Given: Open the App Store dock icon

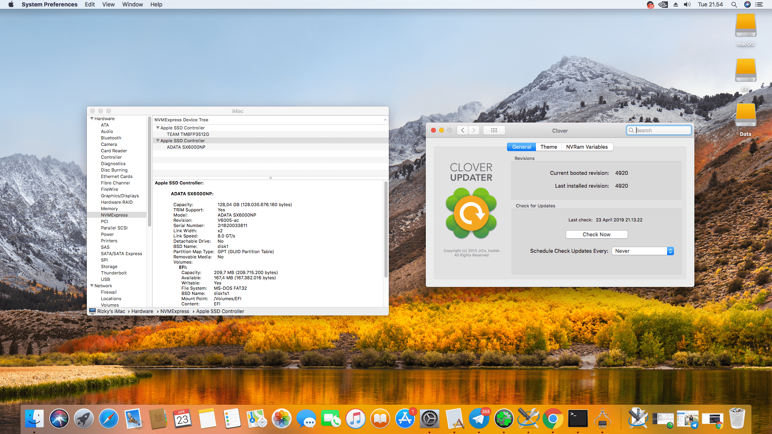Looking at the screenshot, I should pos(405,419).
